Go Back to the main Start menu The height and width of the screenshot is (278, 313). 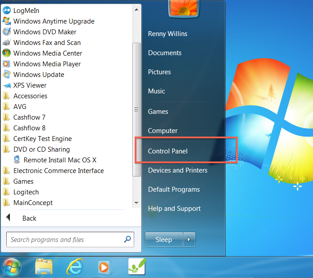point(29,218)
